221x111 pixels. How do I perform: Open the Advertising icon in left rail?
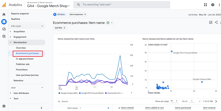click(x=4, y=37)
